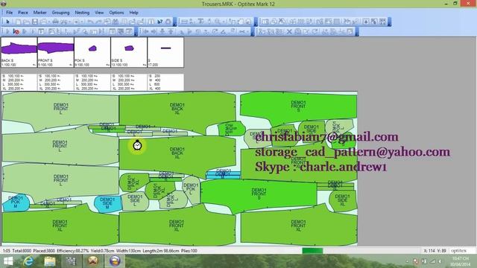This screenshot has width=477, height=268.
Task: Open dropdown arrow beside scissors tool
Action: 248,31
